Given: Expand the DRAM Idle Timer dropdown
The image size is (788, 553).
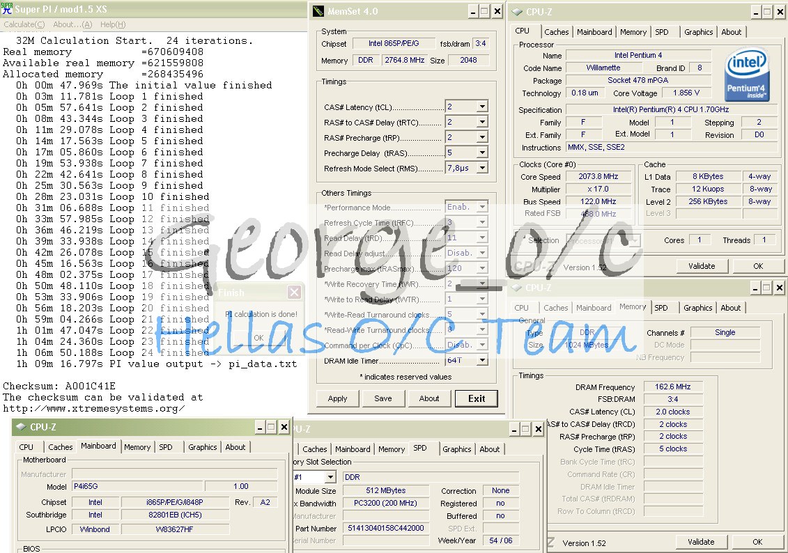Looking at the screenshot, I should click(x=482, y=360).
